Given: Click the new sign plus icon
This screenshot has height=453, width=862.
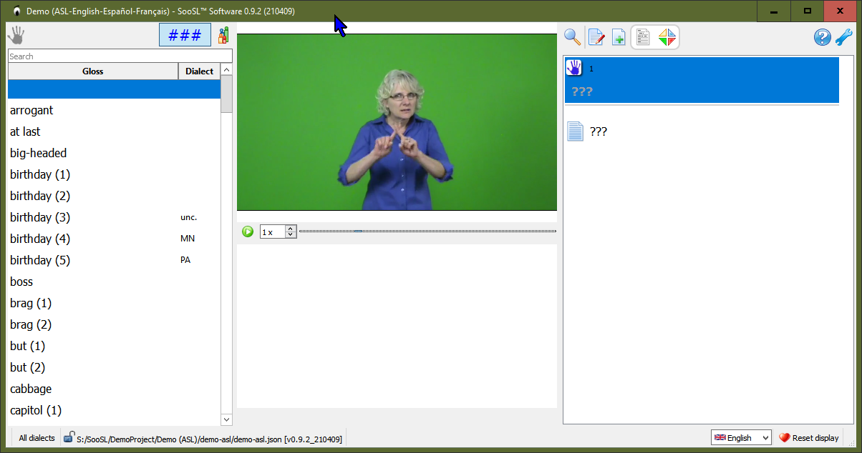Looking at the screenshot, I should click(619, 37).
